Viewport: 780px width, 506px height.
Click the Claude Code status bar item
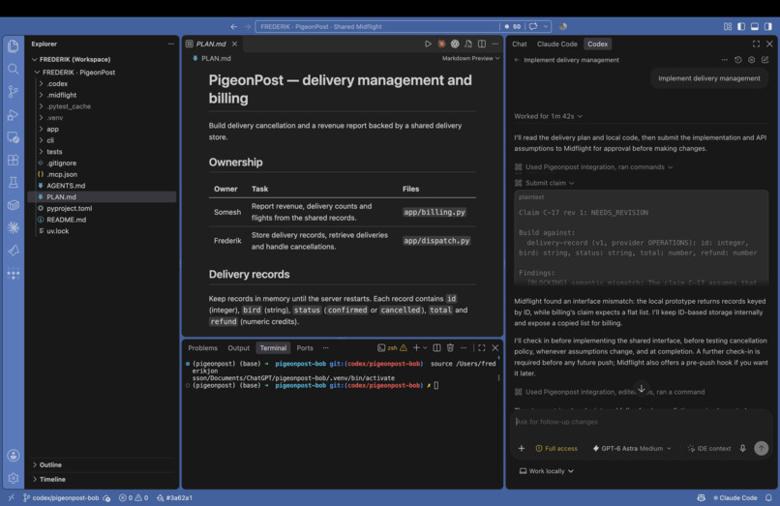coord(735,497)
